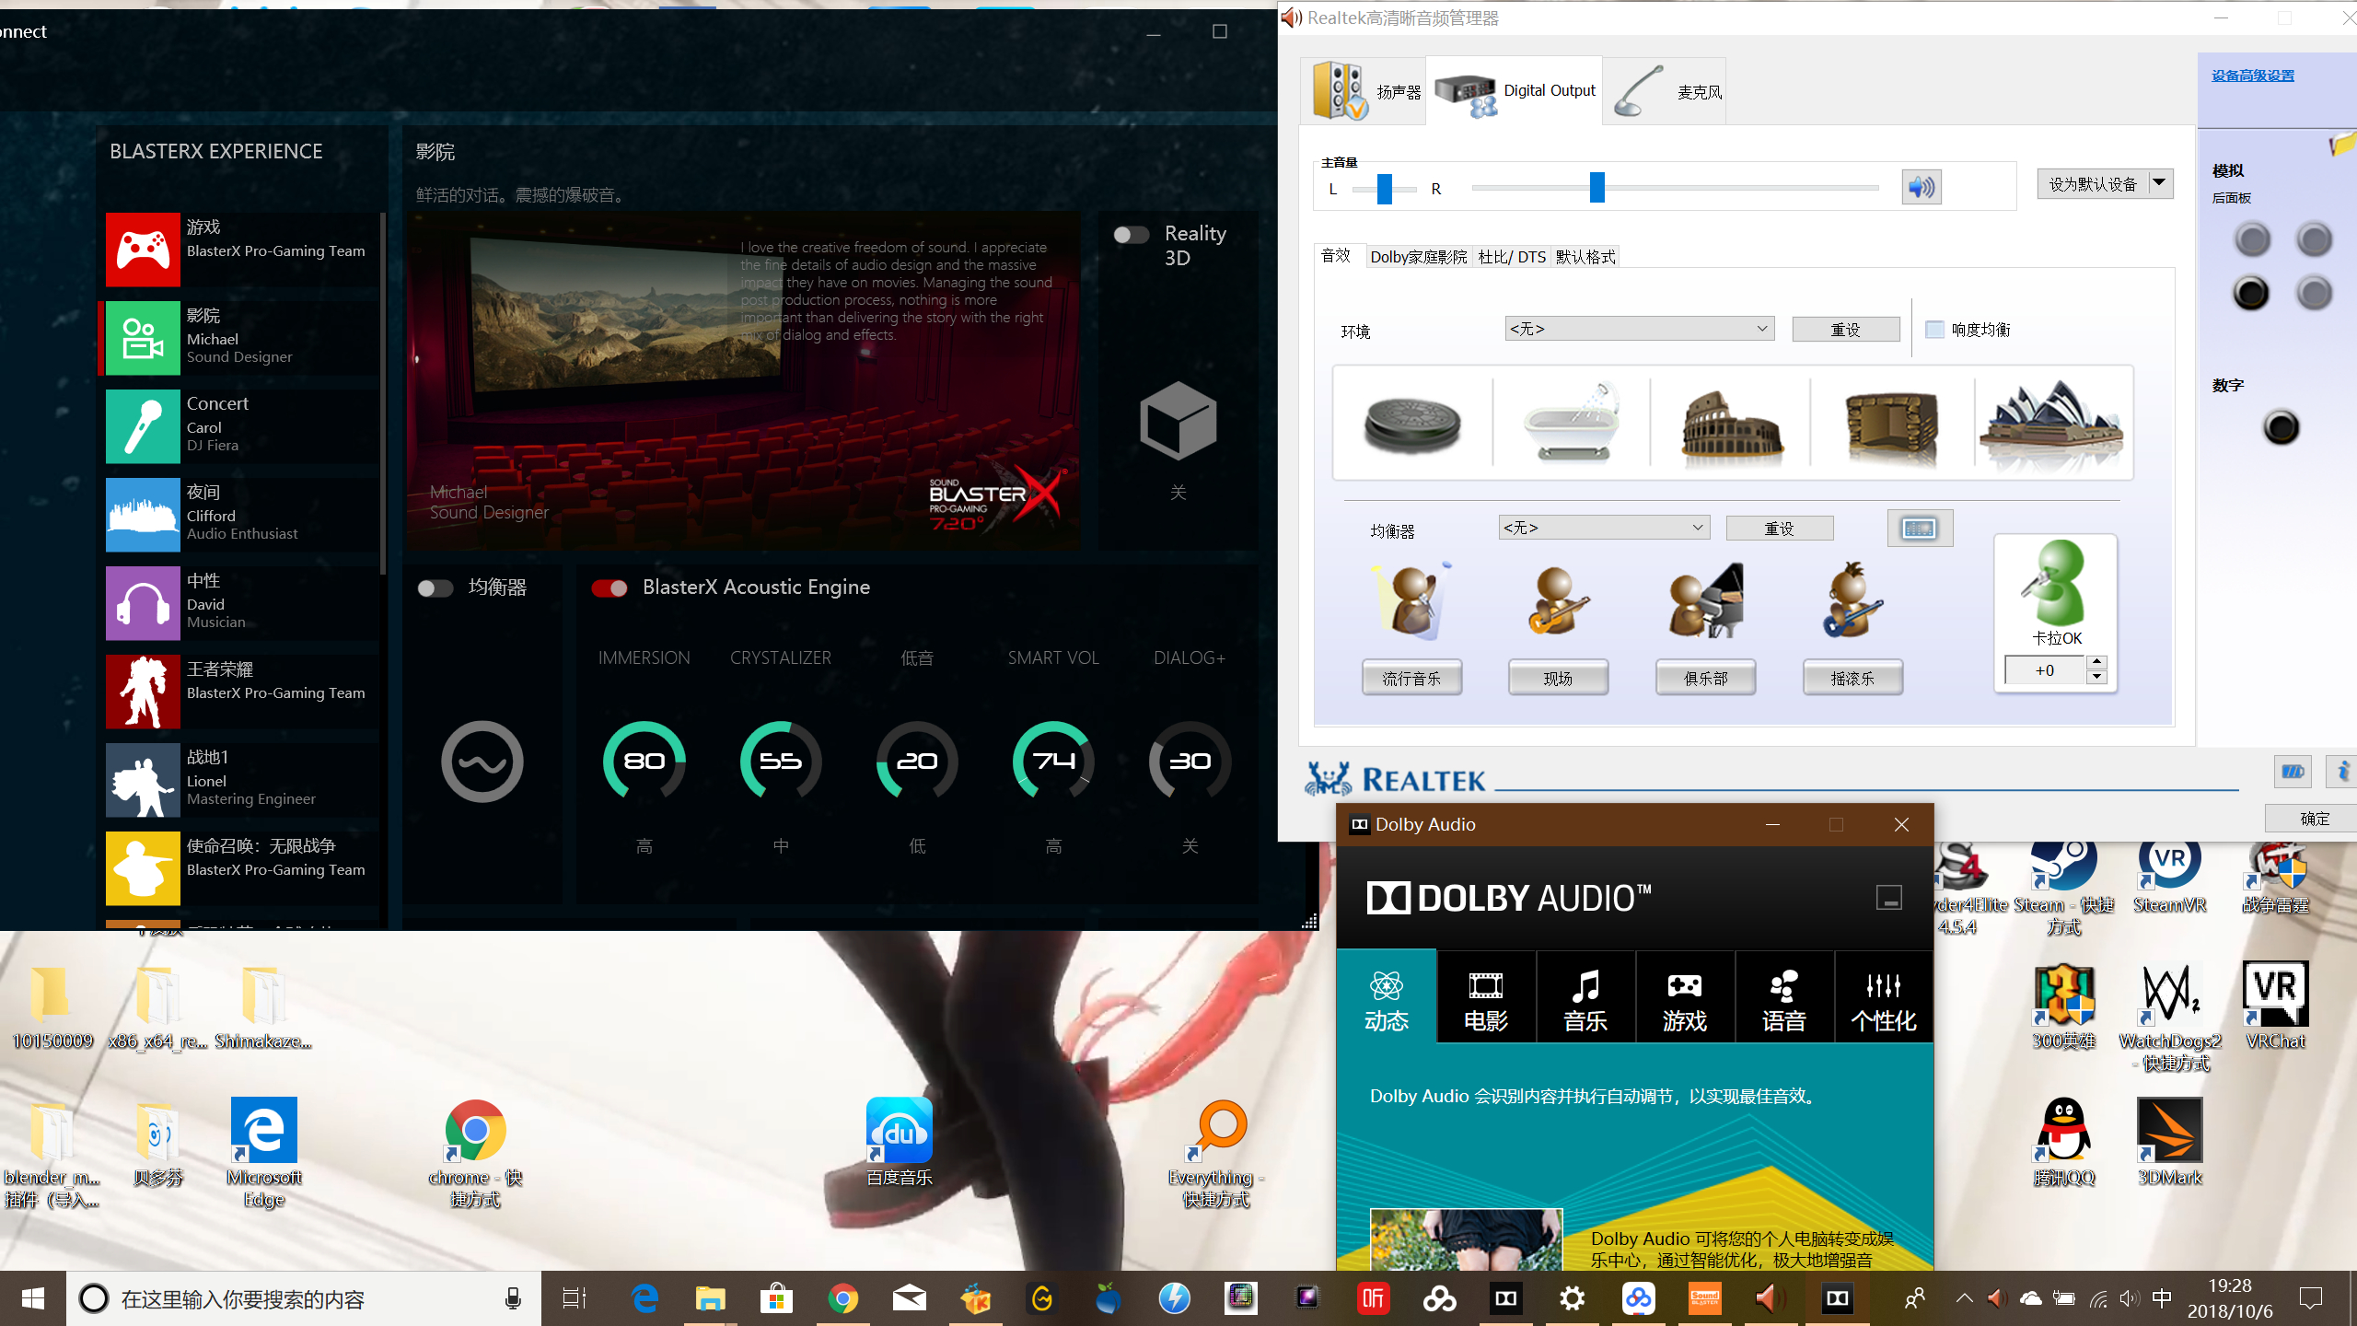Click the Reality 3D cube icon
The height and width of the screenshot is (1326, 2357).
click(1178, 421)
